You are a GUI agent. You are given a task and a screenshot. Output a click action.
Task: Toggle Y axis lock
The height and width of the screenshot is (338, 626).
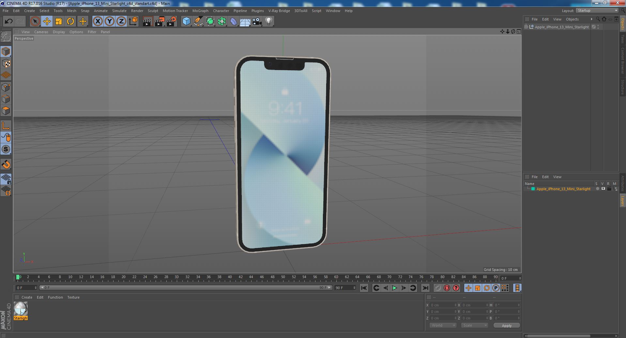point(110,21)
